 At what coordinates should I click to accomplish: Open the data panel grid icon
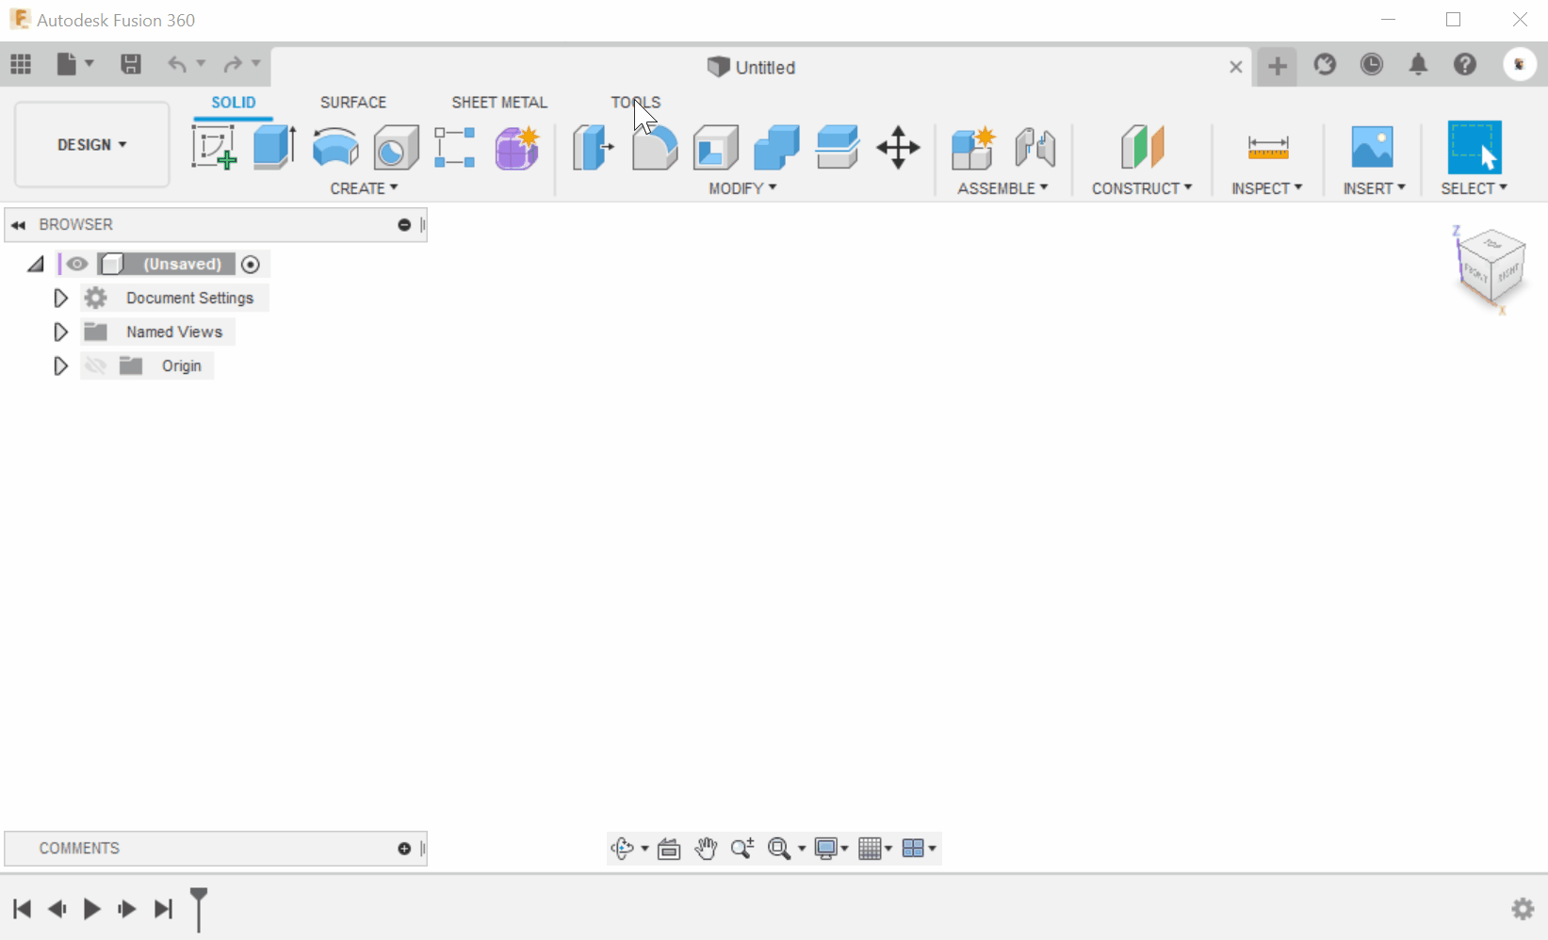pos(21,64)
